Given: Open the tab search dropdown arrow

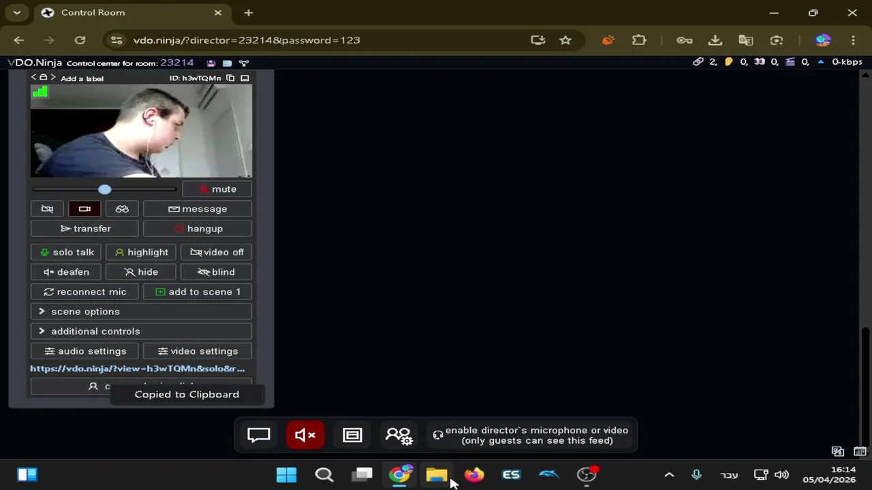Looking at the screenshot, I should (16, 13).
